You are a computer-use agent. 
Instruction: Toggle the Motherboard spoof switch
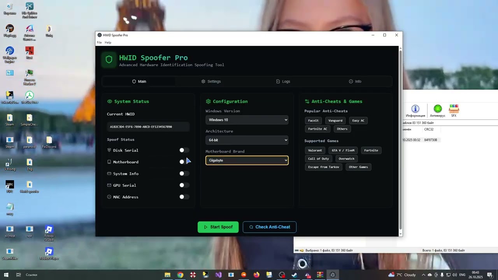[184, 162]
